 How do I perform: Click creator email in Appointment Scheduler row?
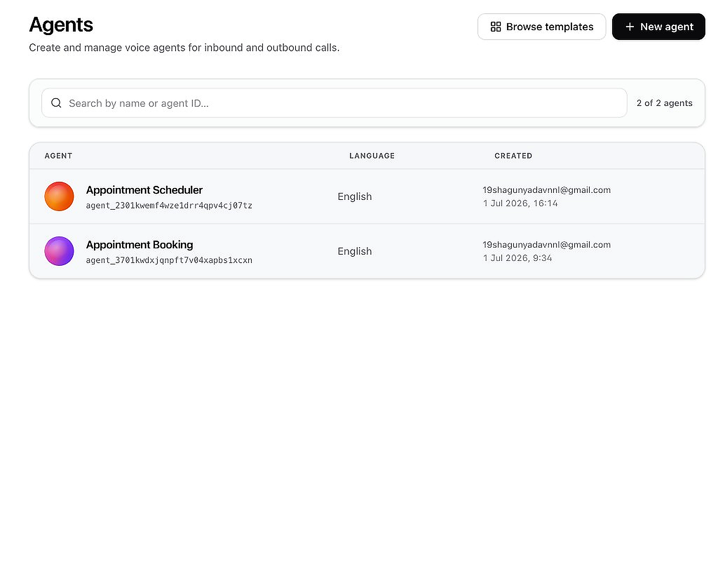tap(547, 190)
